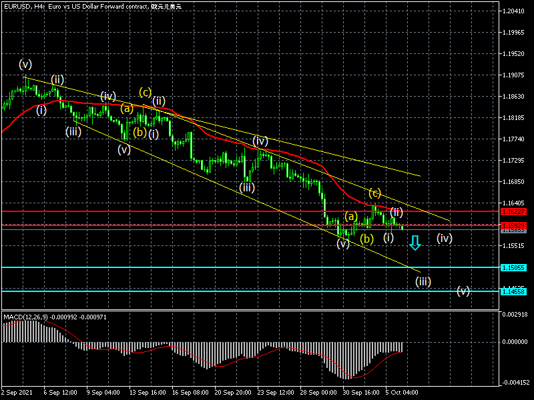Select the yellow (a) label near 9 Sep

tap(127, 108)
